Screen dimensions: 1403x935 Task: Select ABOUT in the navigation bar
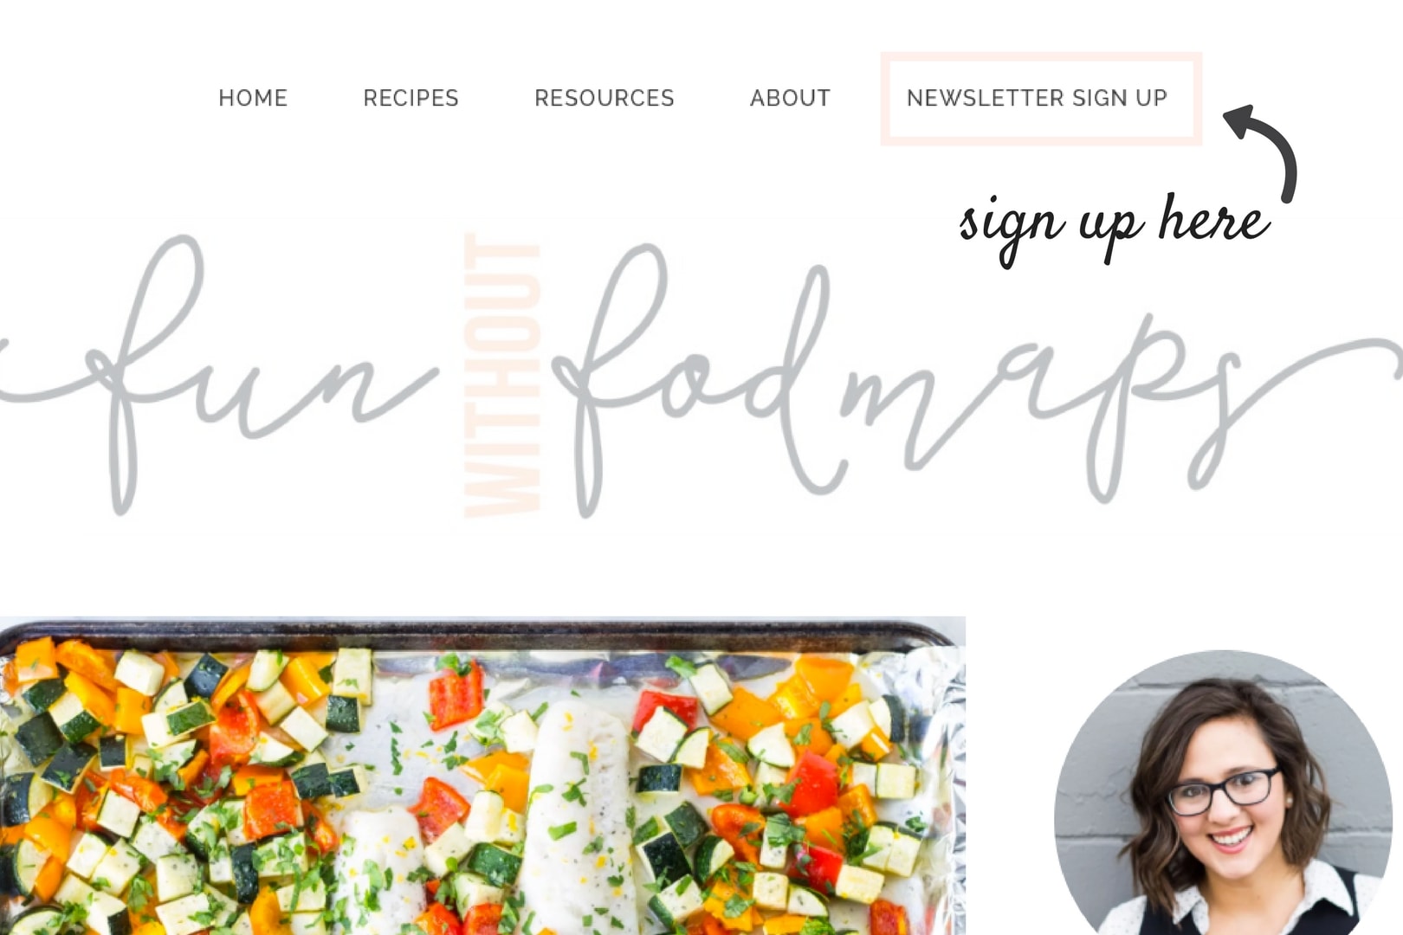point(790,98)
